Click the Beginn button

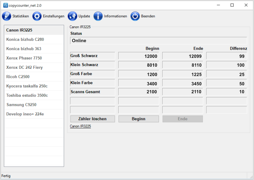pos(139,119)
